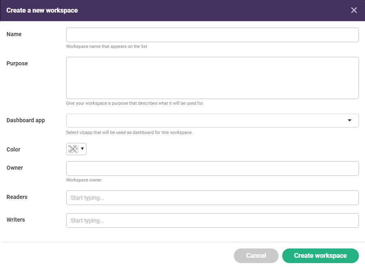Close the Create a new workspace dialog
The width and height of the screenshot is (365, 270).
[354, 10]
